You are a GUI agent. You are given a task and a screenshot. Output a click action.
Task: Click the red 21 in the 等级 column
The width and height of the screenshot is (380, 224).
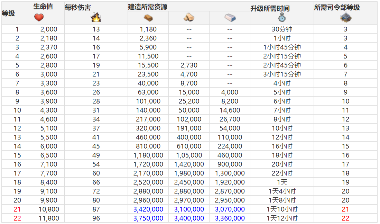pyautogui.click(x=17, y=209)
